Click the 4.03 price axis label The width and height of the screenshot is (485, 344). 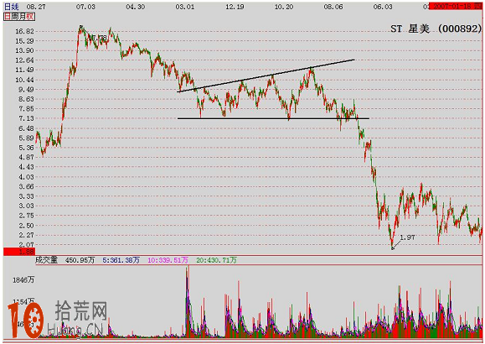pyautogui.click(x=26, y=177)
